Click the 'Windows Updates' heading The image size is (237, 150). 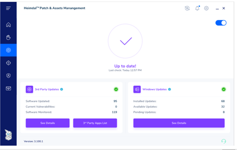coord(155,89)
